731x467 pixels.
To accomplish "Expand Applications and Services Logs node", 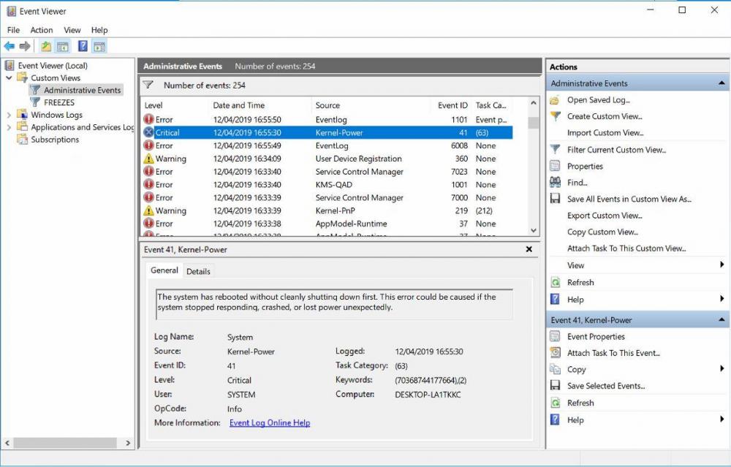I will [9, 126].
